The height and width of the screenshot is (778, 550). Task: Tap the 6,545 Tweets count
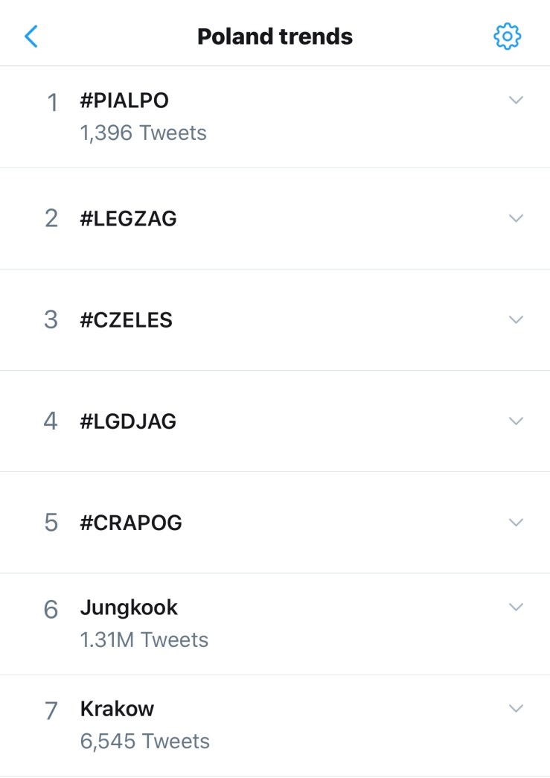pos(144,742)
